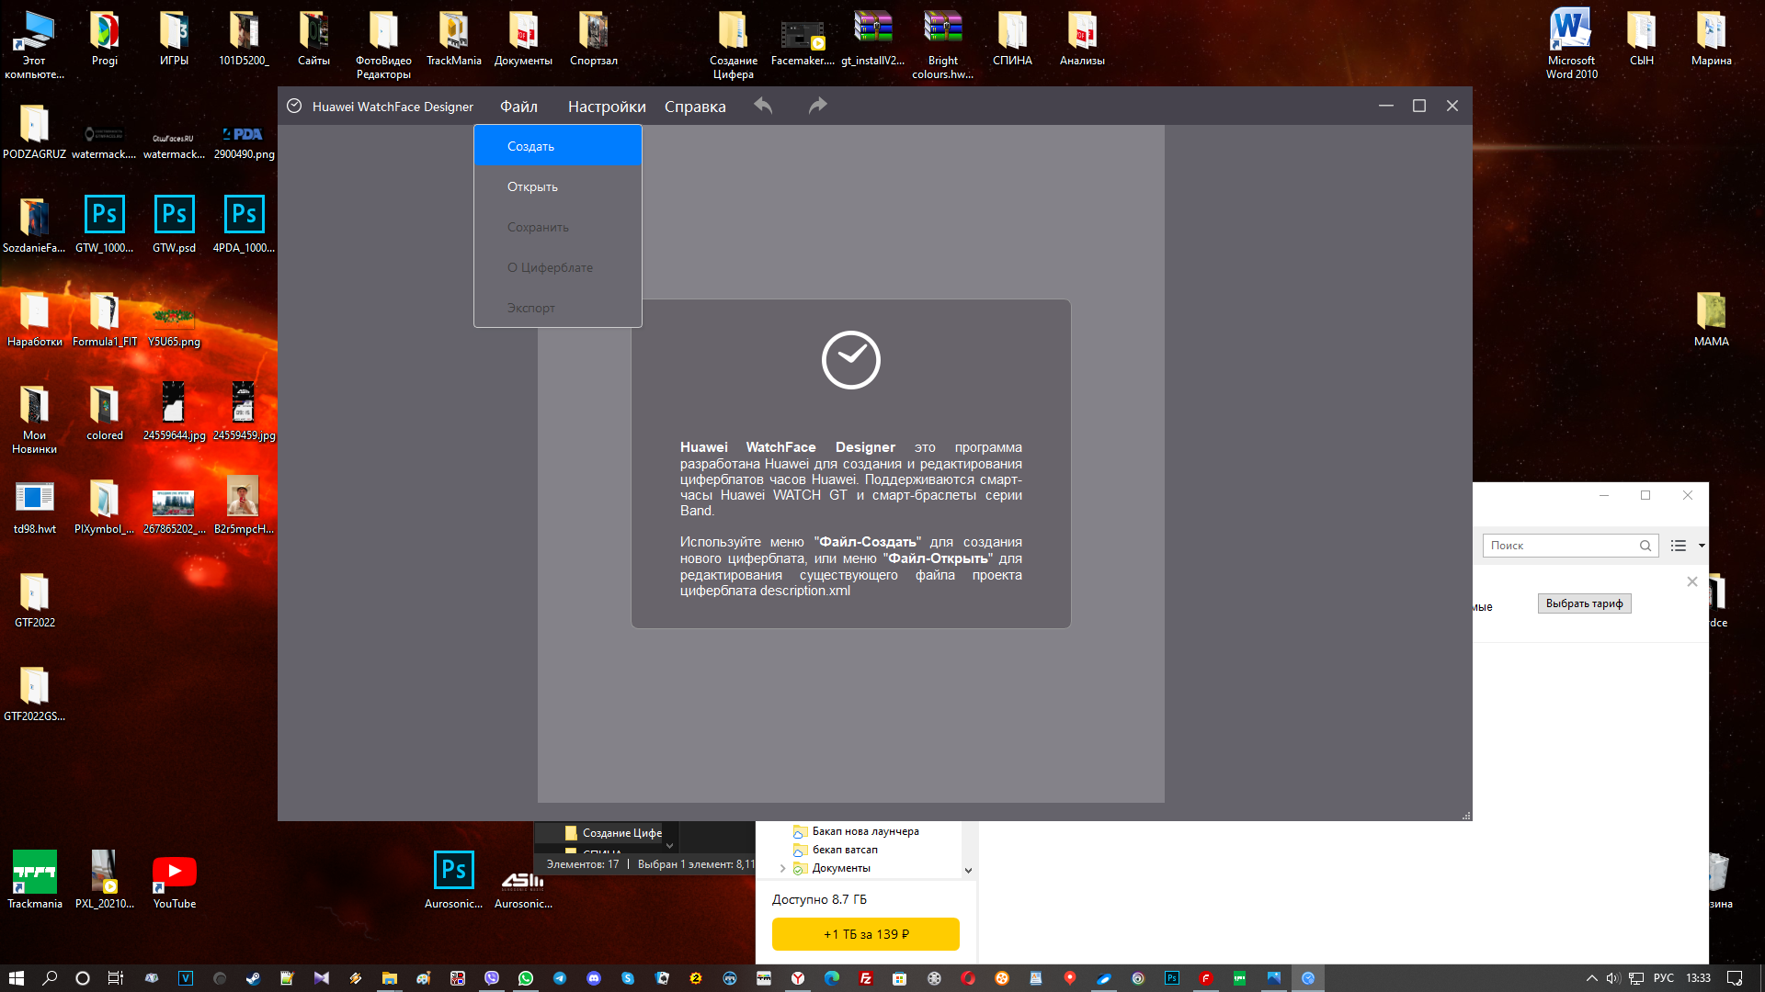Open Microsoft Word 2010 shortcut
The width and height of the screenshot is (1765, 992).
click(x=1571, y=44)
